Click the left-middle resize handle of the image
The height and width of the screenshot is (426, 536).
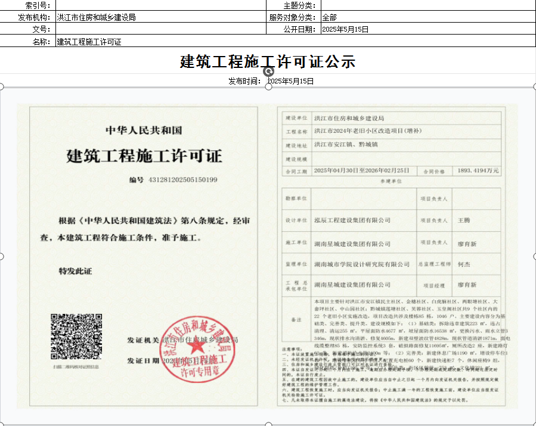[2, 256]
